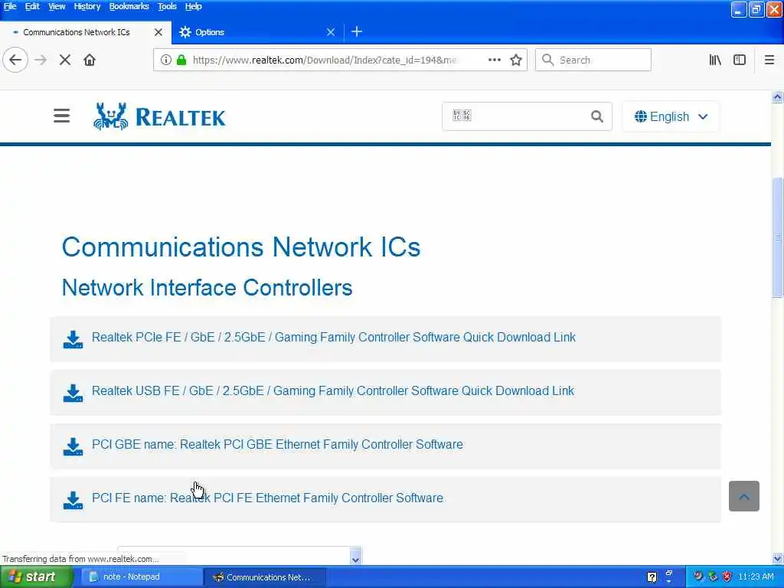Click the scrollbar down arrow
This screenshot has width=784, height=588.
coord(777,558)
